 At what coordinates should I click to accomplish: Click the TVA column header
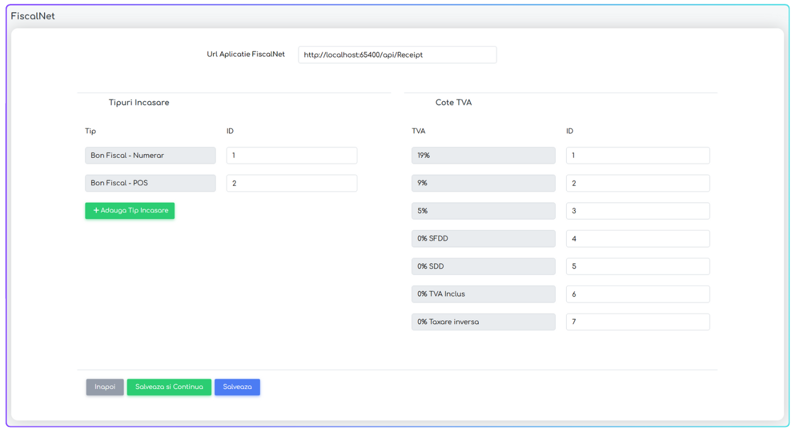click(x=418, y=131)
